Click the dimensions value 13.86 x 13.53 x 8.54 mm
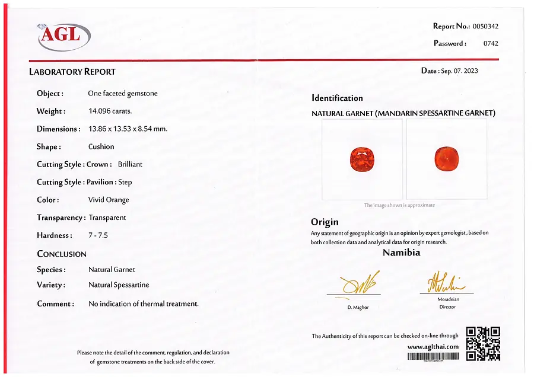534x377 pixels. [x=128, y=129]
